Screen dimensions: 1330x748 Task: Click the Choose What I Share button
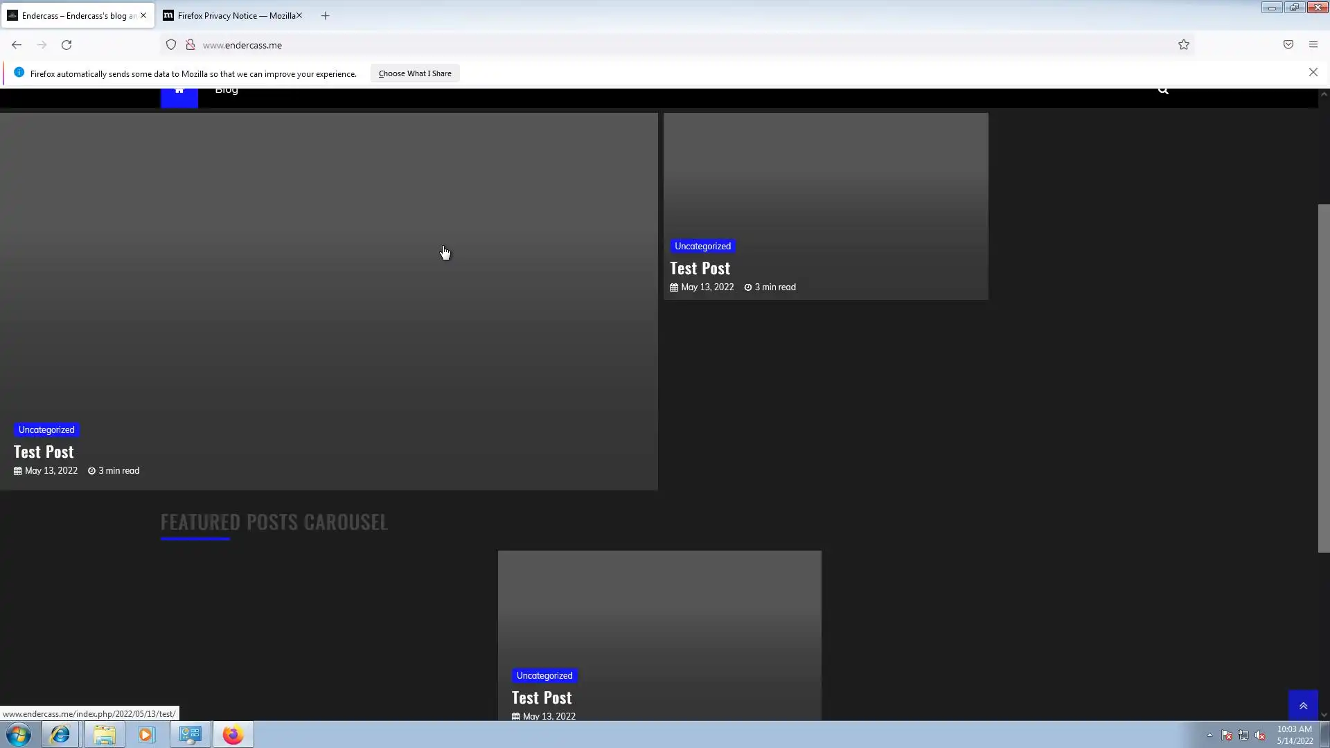pyautogui.click(x=414, y=73)
